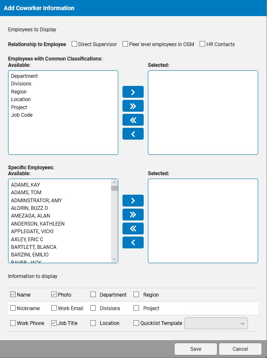267x358 pixels.
Task: Check the Direct Supervisor checkbox
Action: point(74,44)
